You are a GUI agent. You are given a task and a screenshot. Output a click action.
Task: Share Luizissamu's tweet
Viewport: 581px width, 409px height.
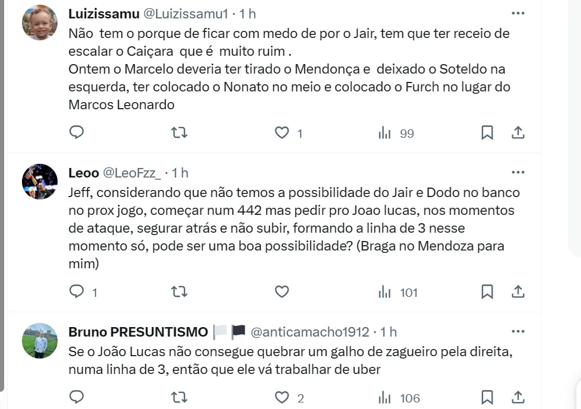pos(517,132)
